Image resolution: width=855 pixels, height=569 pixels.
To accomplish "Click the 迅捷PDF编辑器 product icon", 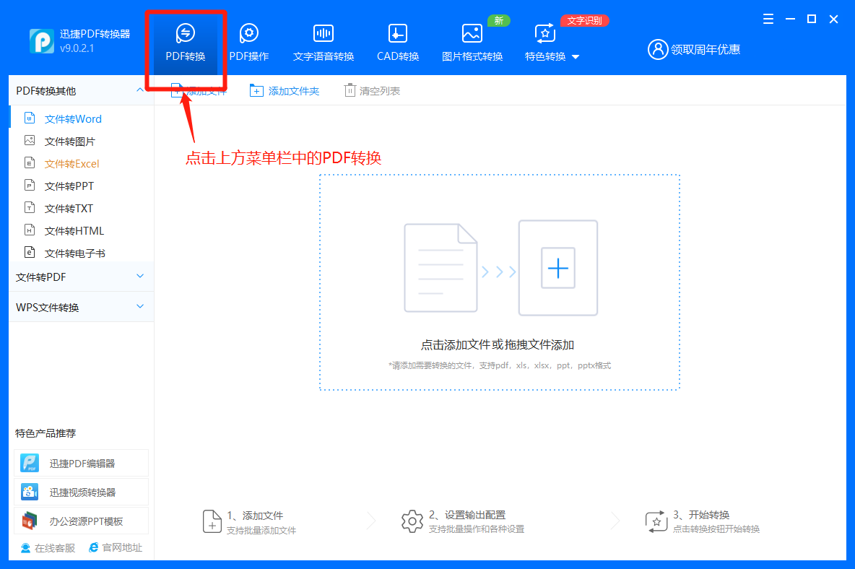I will pyautogui.click(x=30, y=464).
